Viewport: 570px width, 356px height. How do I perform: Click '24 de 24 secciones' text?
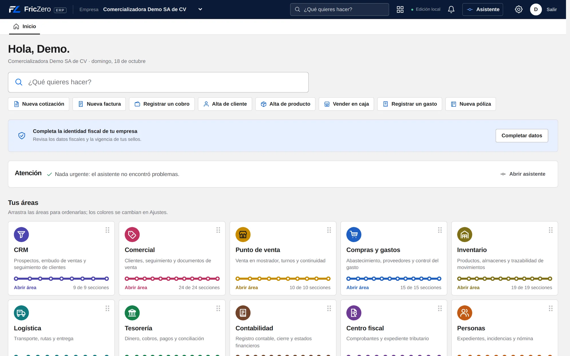(x=199, y=288)
